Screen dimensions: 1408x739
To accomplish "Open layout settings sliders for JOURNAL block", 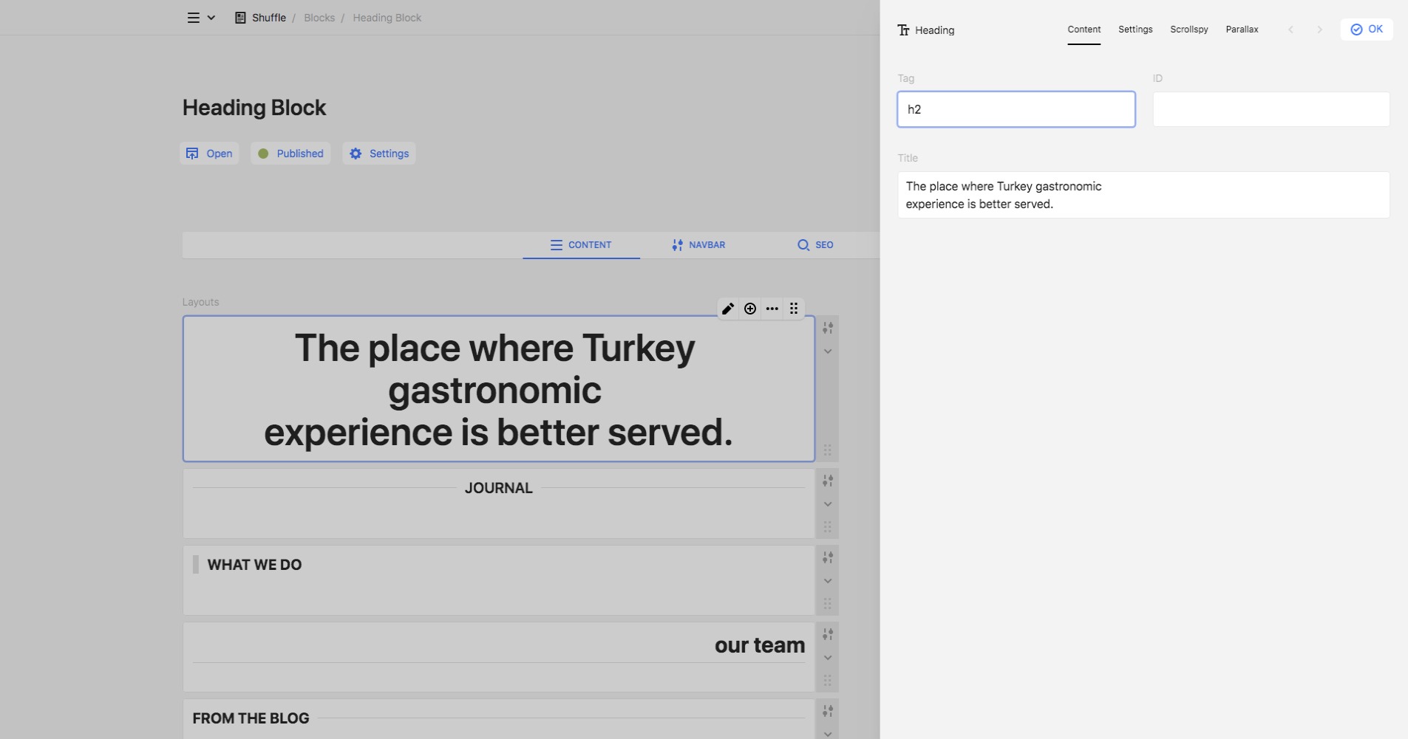I will (x=828, y=481).
